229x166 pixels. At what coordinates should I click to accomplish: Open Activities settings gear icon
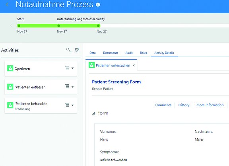pyautogui.click(x=77, y=50)
